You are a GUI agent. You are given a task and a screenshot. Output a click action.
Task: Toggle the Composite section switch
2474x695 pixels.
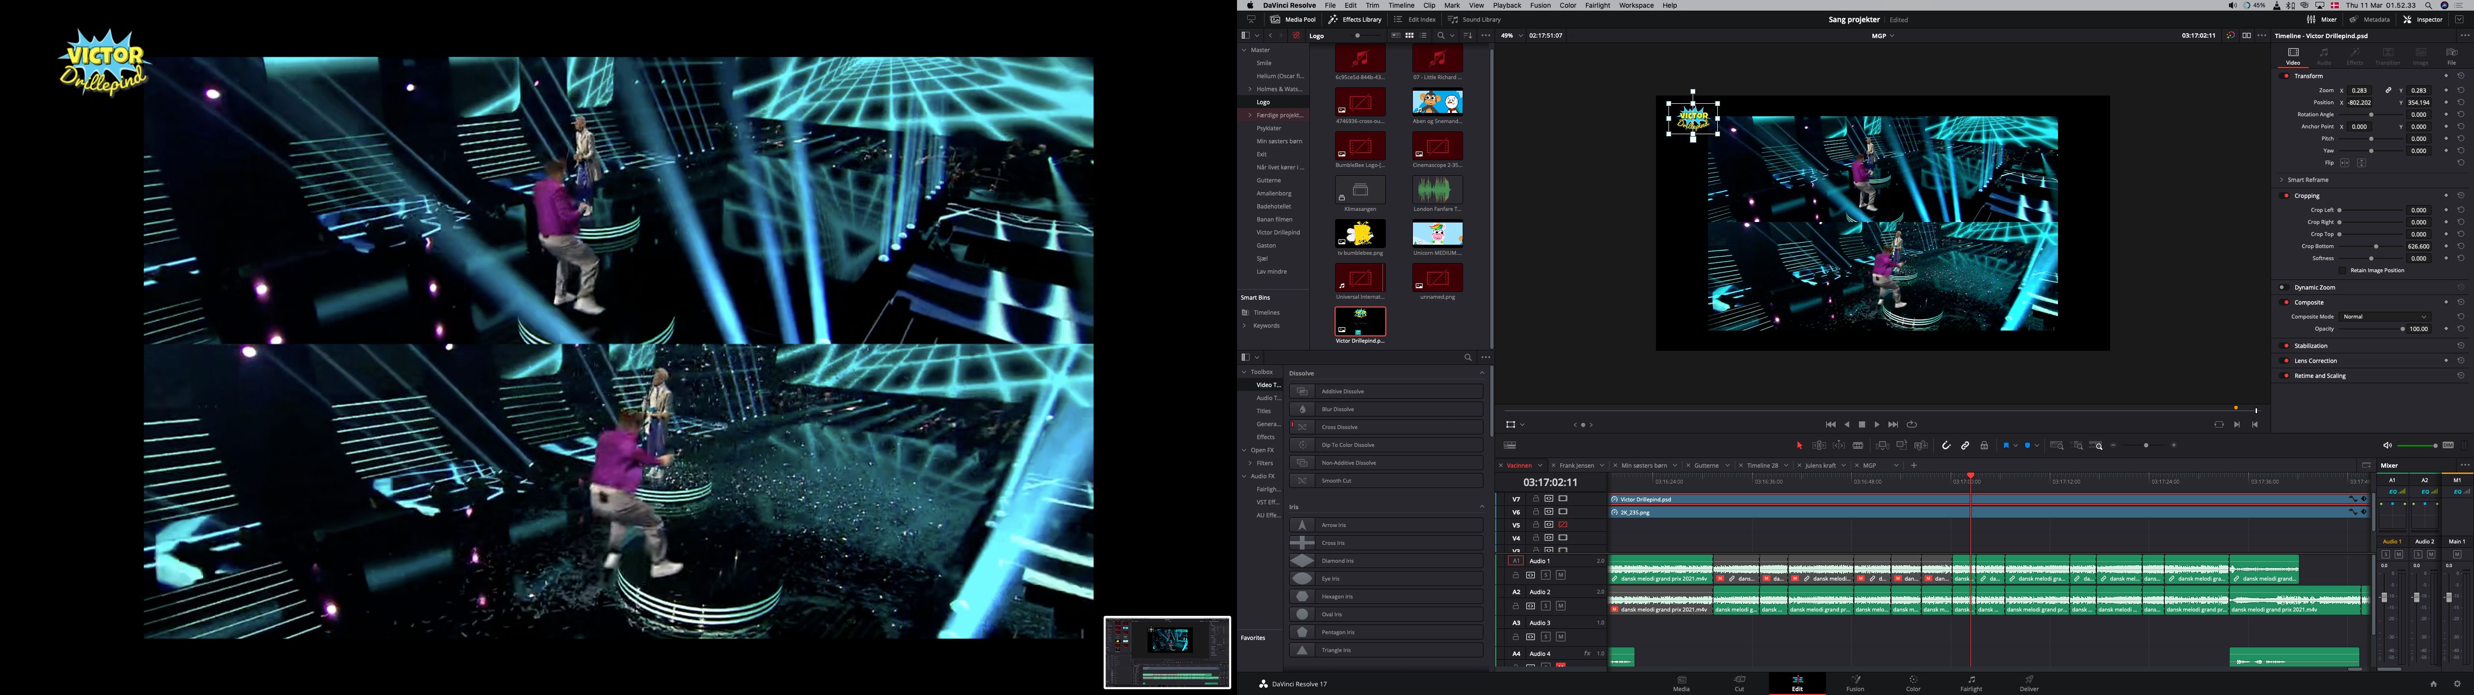click(2286, 303)
